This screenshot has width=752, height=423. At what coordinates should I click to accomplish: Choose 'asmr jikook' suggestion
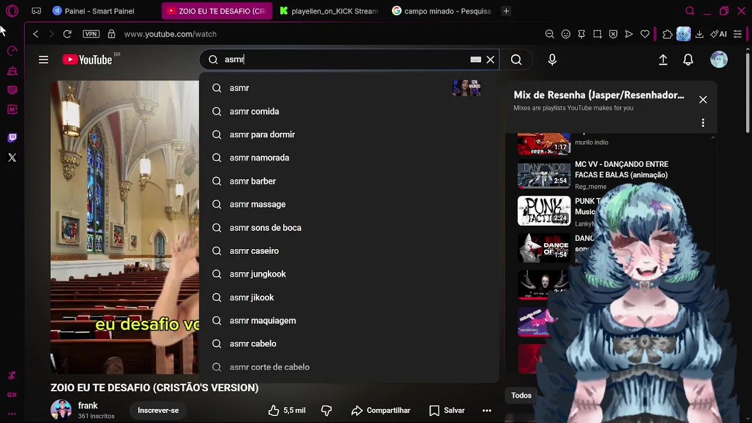350,297
